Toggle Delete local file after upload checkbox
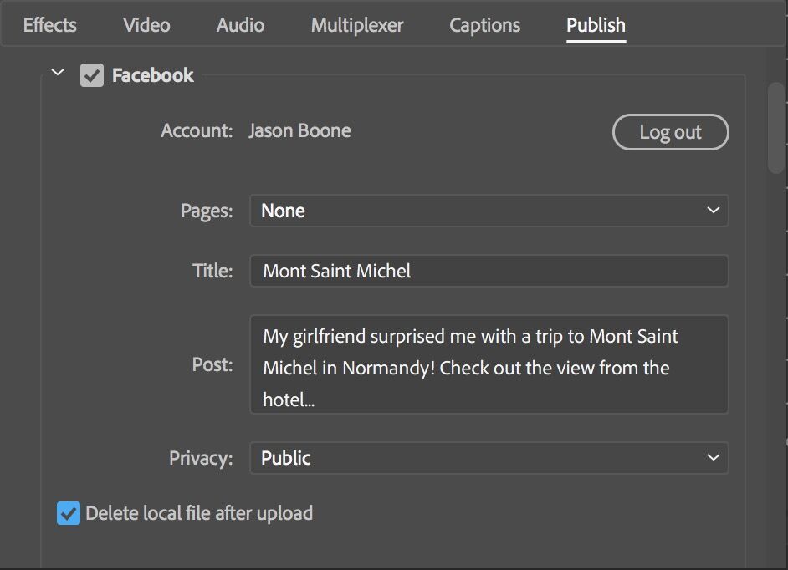This screenshot has height=570, width=788. point(69,513)
